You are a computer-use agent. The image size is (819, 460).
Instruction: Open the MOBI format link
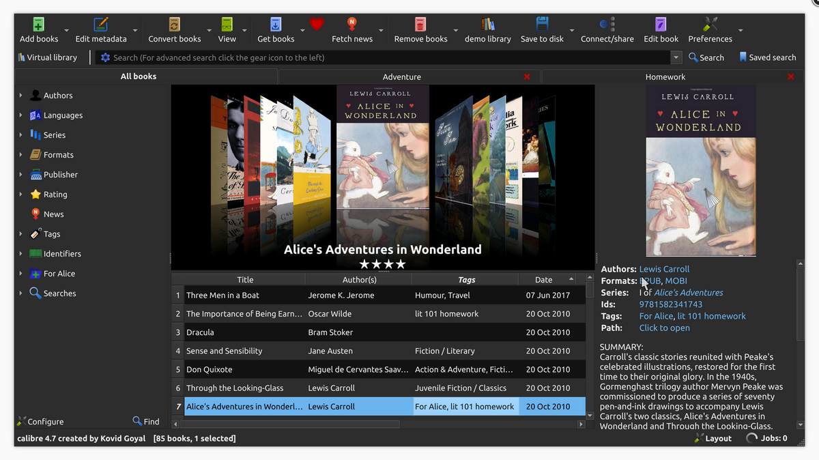pos(676,281)
